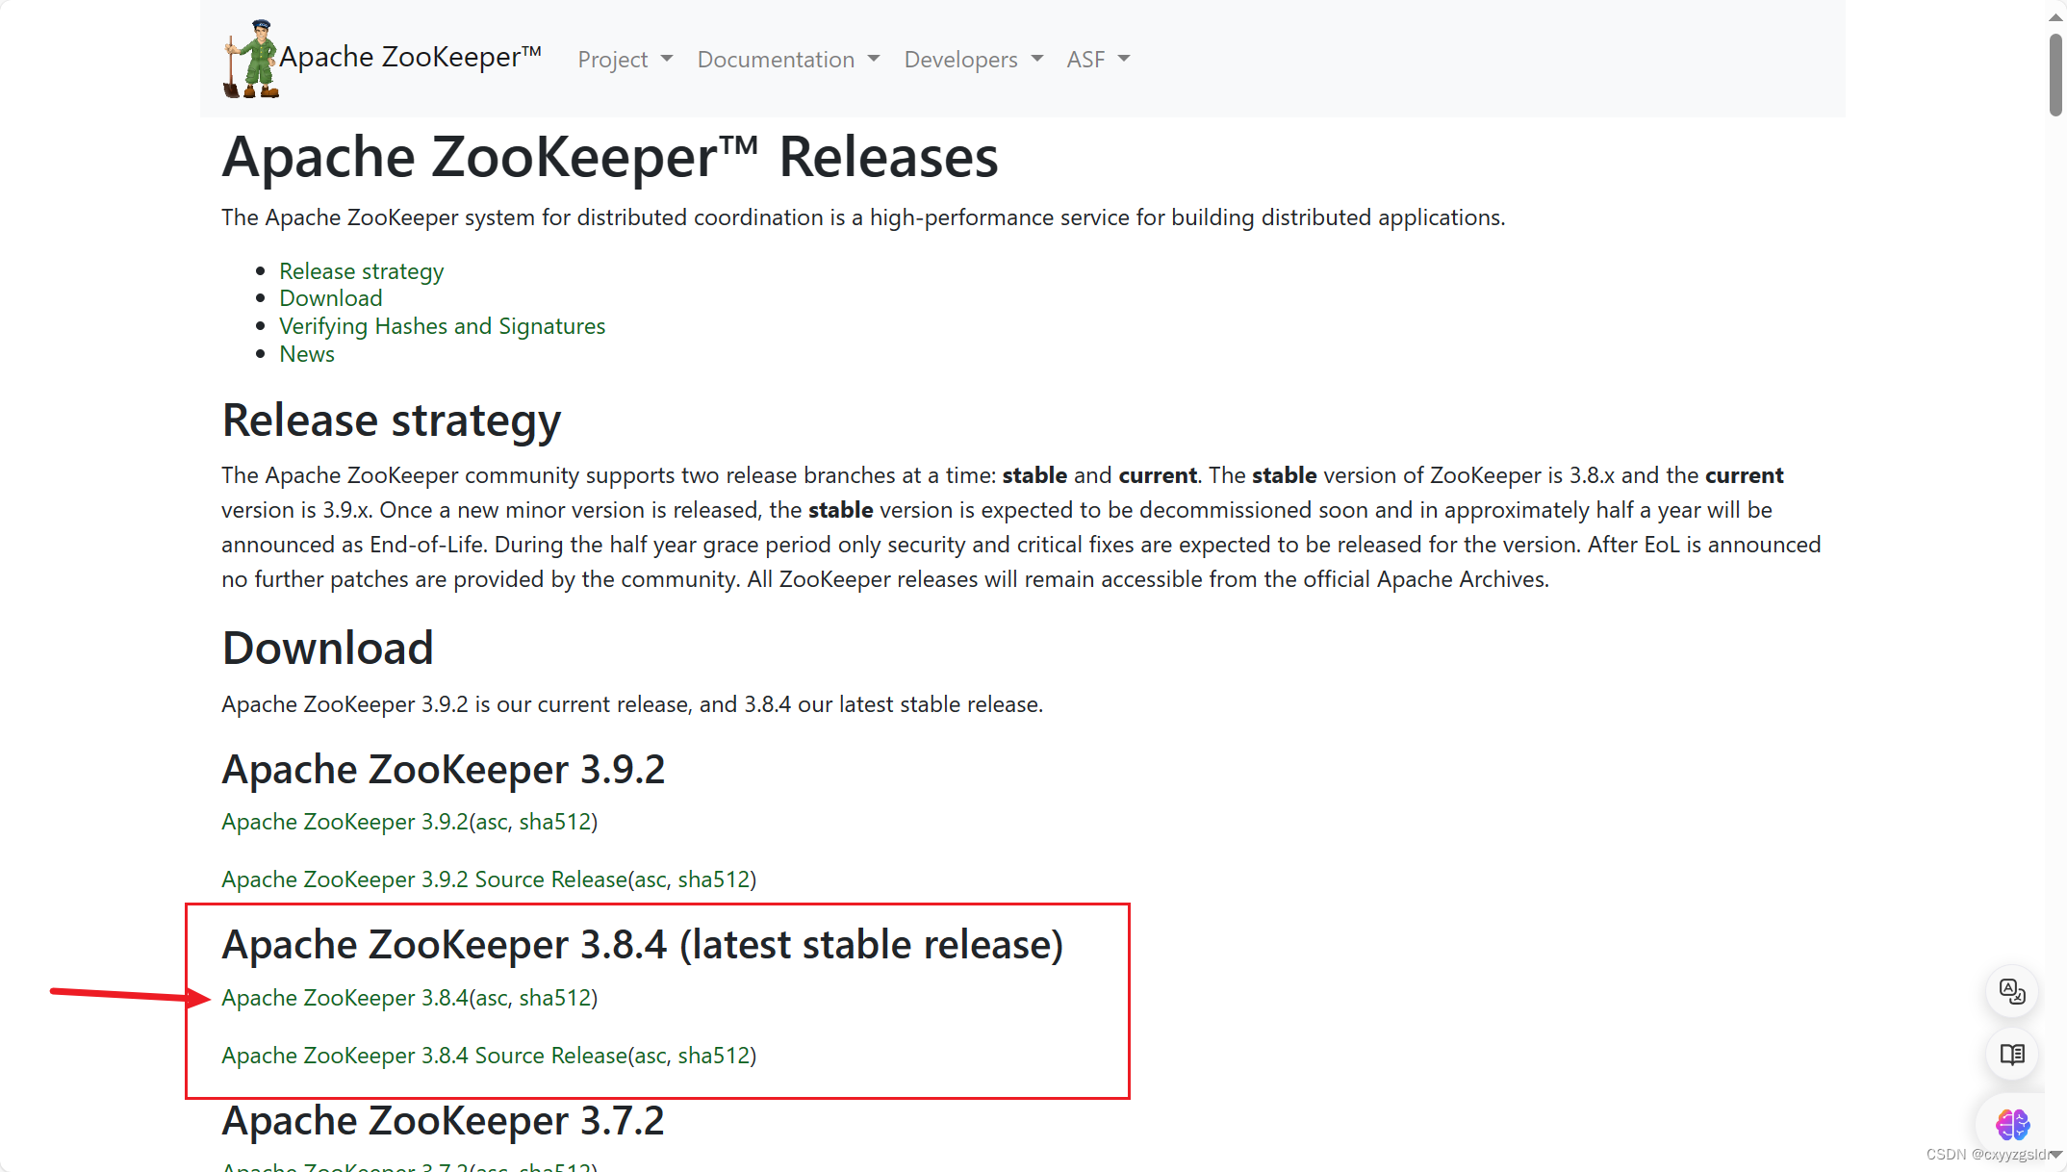This screenshot has width=2067, height=1172.
Task: Click the Developers menu dropdown arrow
Action: pyautogui.click(x=1034, y=60)
